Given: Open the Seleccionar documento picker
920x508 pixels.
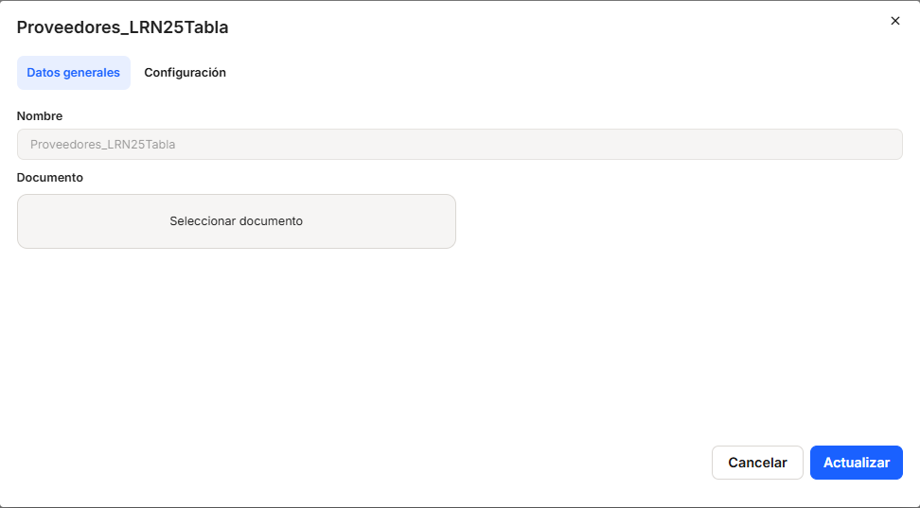Looking at the screenshot, I should 237,221.
